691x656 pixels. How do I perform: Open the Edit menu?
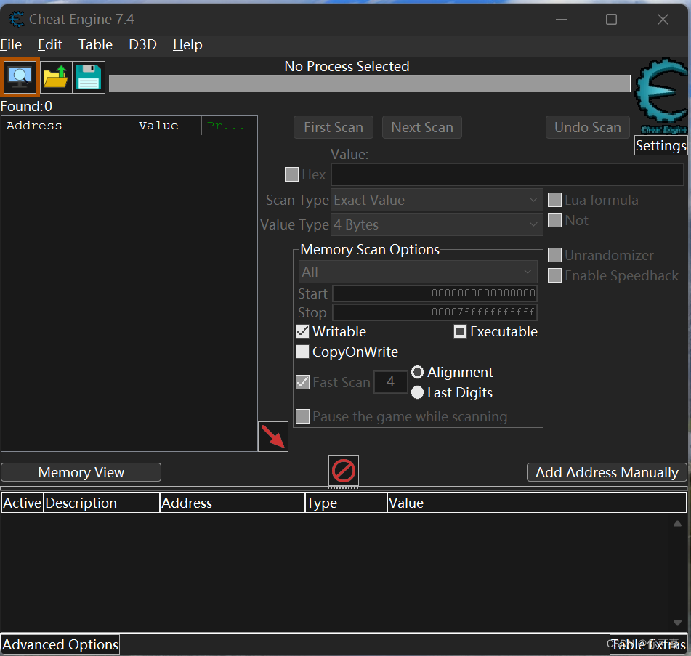(50, 44)
